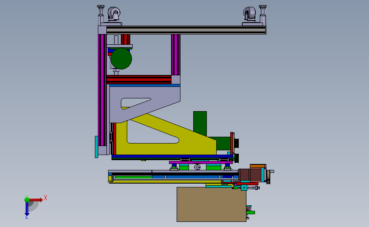Select the small green tab right of the brown box
This screenshot has height=227, width=369.
(251, 213)
